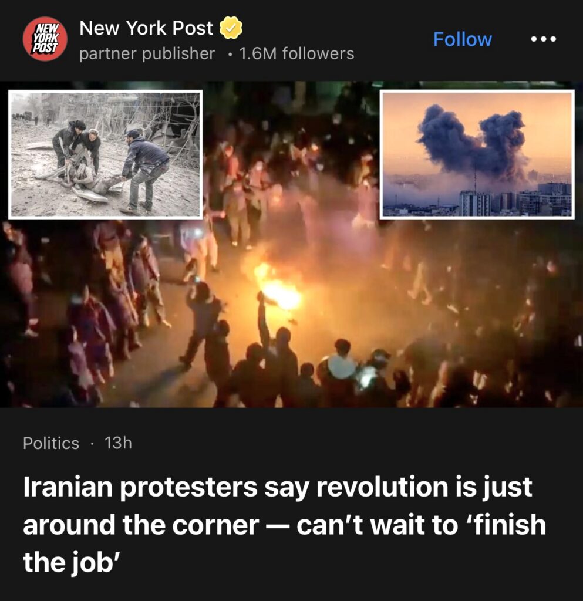Open the New York Post logo avatar

[45, 39]
